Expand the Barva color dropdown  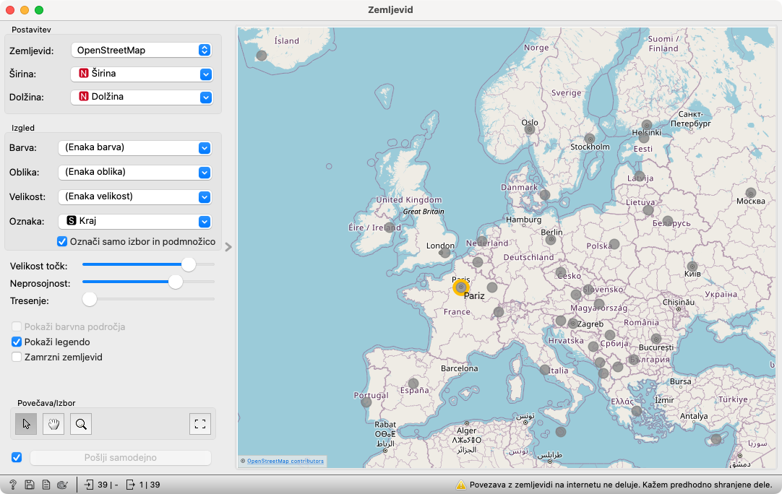[x=134, y=147]
